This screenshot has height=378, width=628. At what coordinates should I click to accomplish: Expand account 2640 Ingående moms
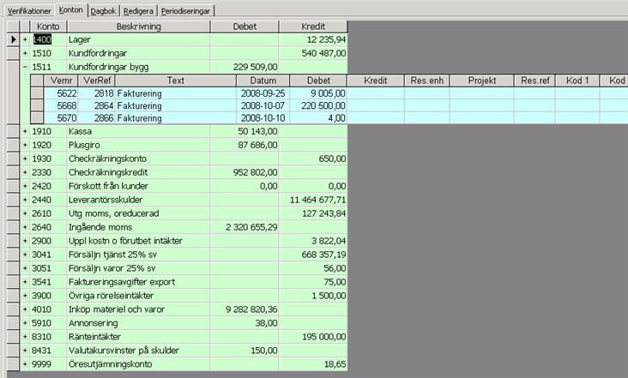tap(25, 227)
